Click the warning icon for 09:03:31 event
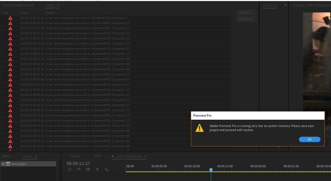 pos(10,49)
